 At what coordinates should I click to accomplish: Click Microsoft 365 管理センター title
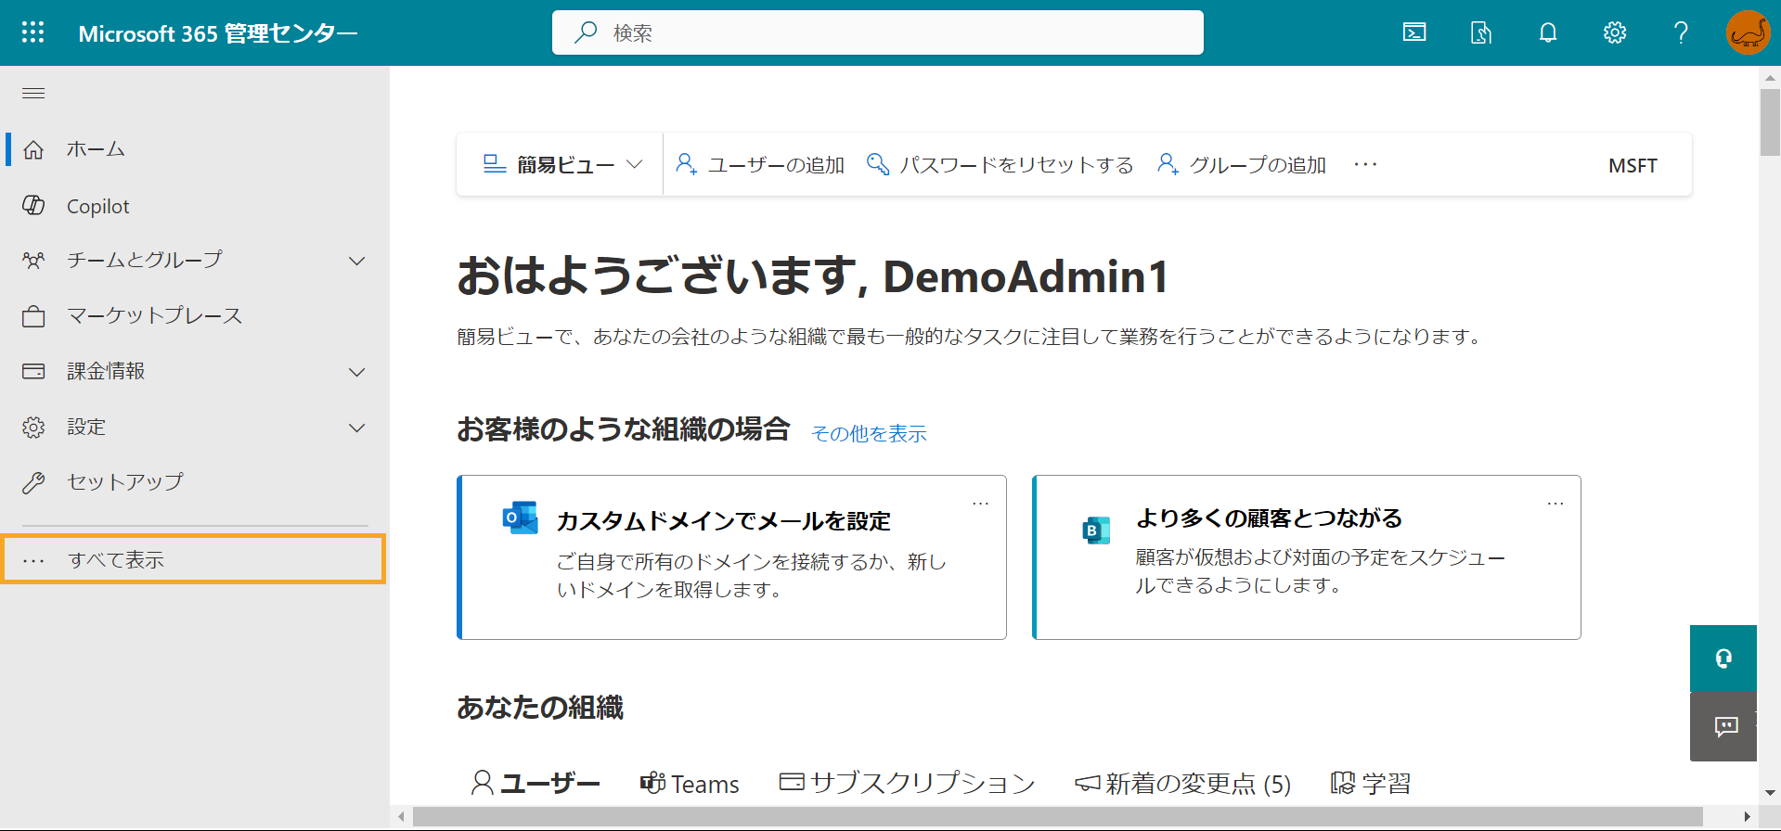pos(218,33)
